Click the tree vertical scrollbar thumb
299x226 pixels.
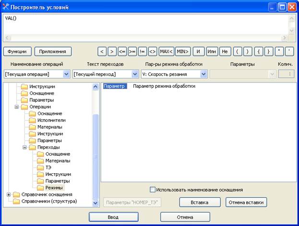tap(96, 157)
